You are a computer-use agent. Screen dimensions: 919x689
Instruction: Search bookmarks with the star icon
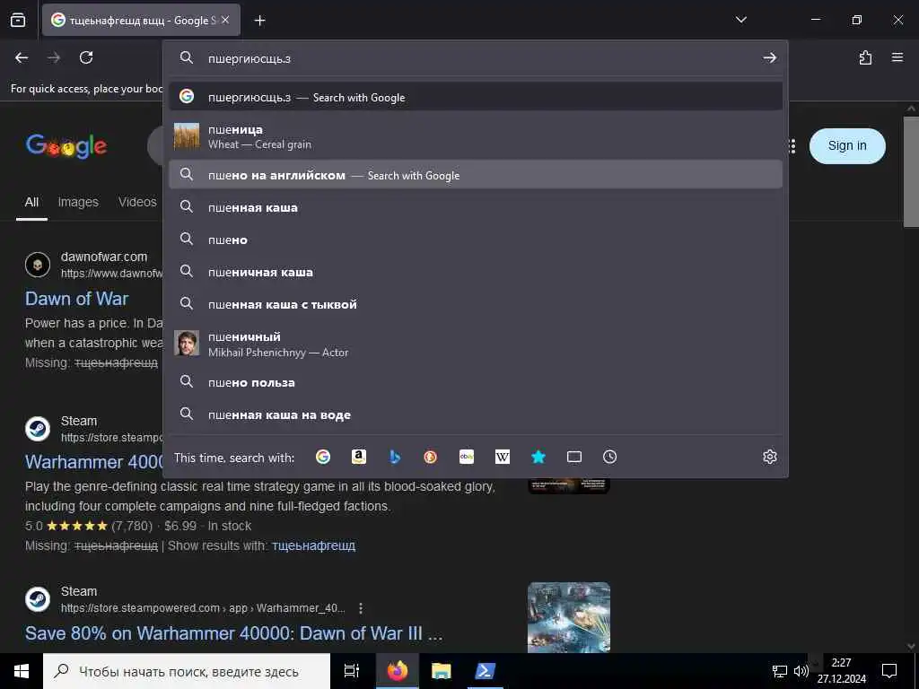tap(538, 457)
